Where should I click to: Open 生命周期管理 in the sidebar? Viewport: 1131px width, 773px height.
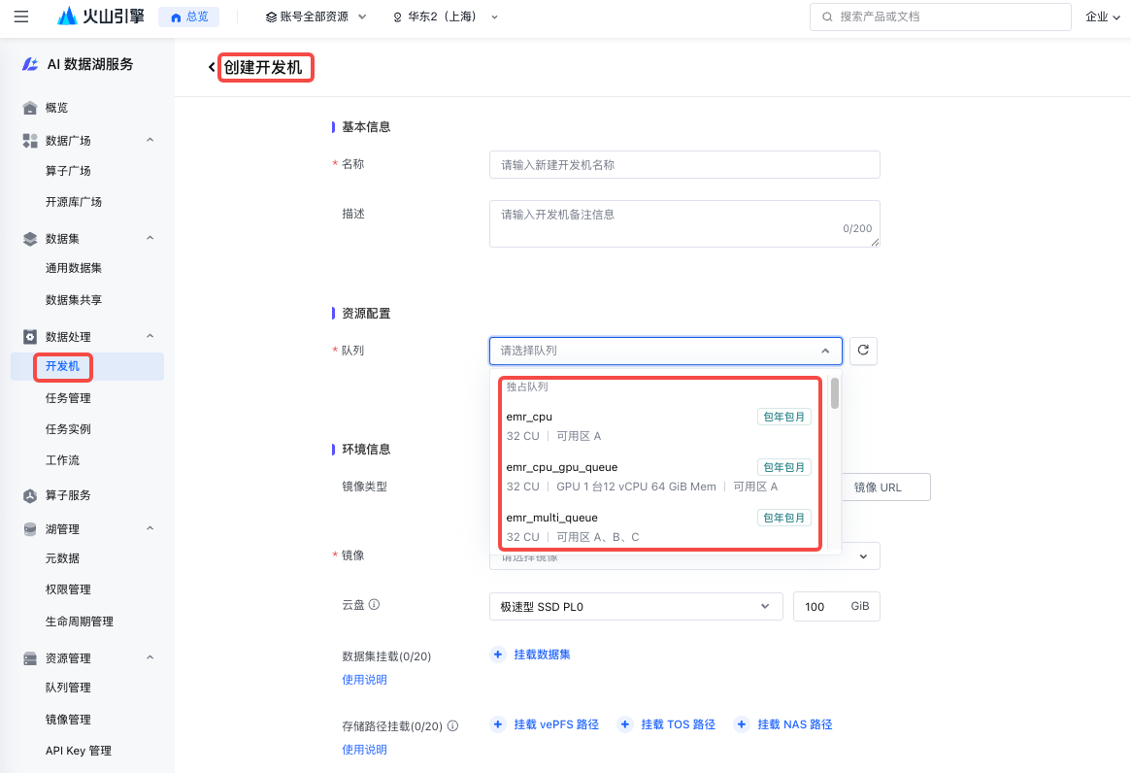[x=80, y=622]
